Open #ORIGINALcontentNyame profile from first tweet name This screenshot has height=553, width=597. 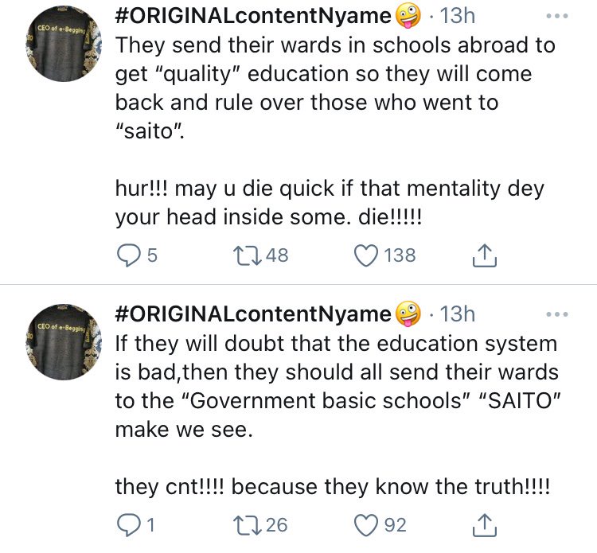pos(253,14)
